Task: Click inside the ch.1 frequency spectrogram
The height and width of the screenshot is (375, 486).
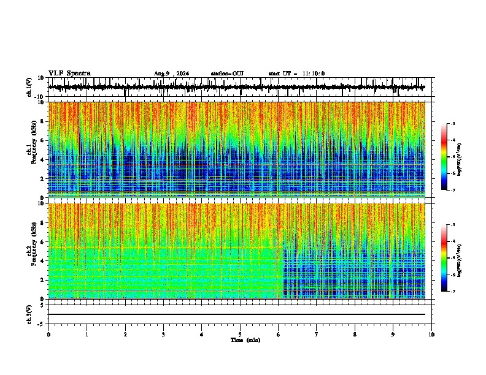Action: [237, 150]
